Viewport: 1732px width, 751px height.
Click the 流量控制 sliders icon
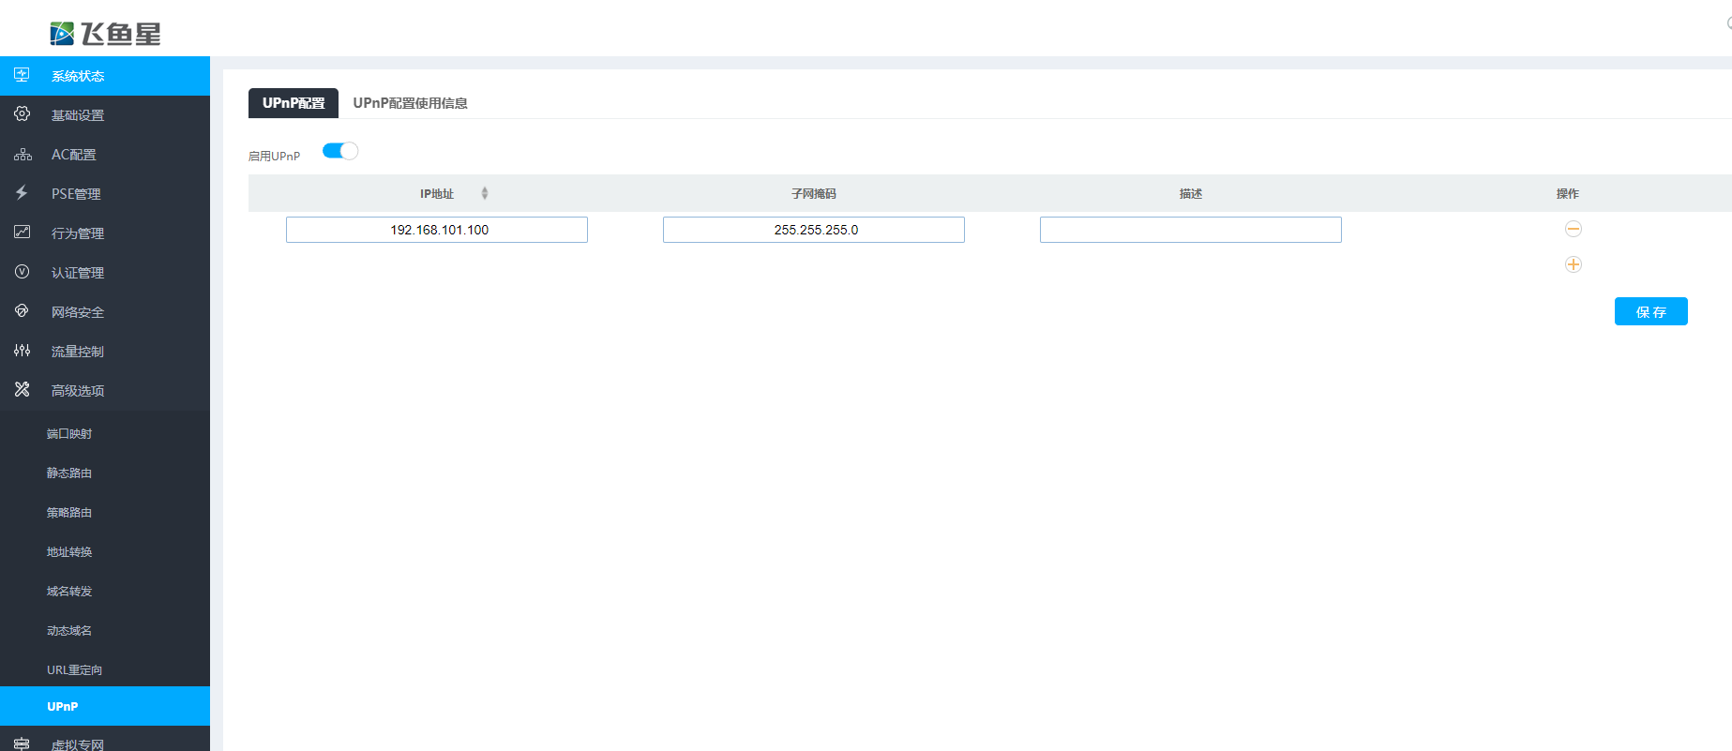[x=22, y=351]
